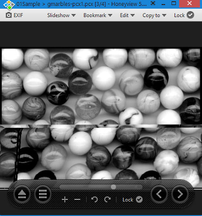The width and height of the screenshot is (202, 216).
Task: Go to next image arrow
Action: coord(180,194)
